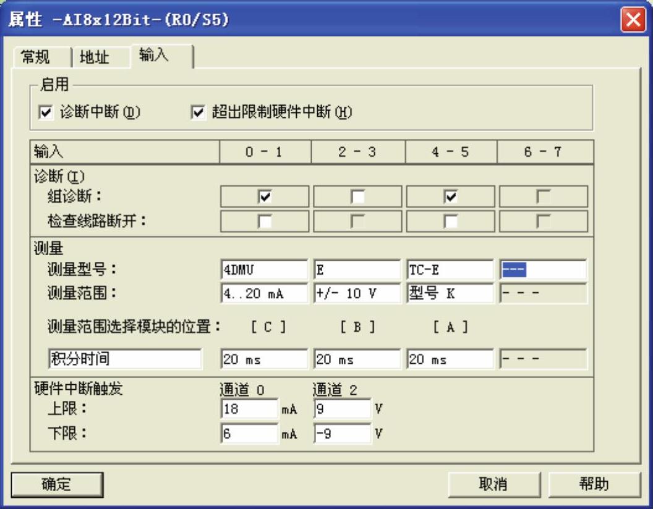Screen dimensions: 653x509
Task: Click the 0 - 1 column header
Action: pos(265,152)
